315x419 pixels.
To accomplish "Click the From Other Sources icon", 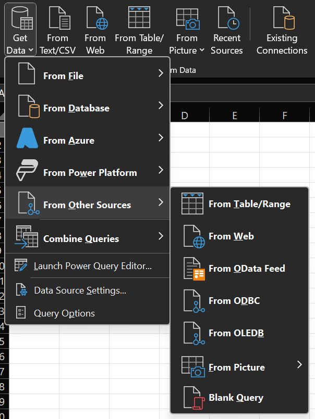I will coord(29,203).
